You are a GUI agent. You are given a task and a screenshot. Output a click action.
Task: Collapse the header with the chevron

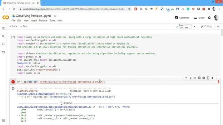point(218,26)
